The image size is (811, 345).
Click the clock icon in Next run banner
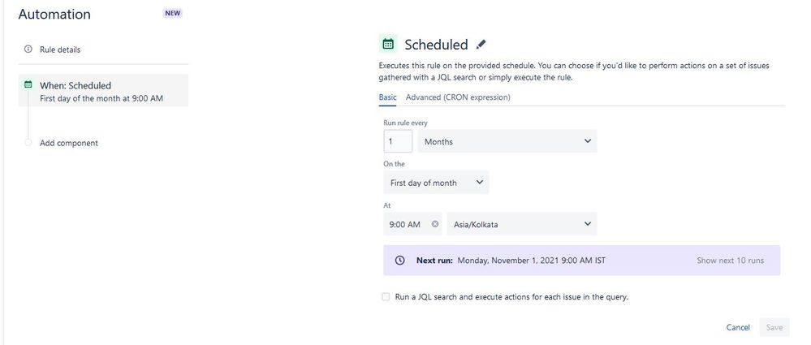399,261
